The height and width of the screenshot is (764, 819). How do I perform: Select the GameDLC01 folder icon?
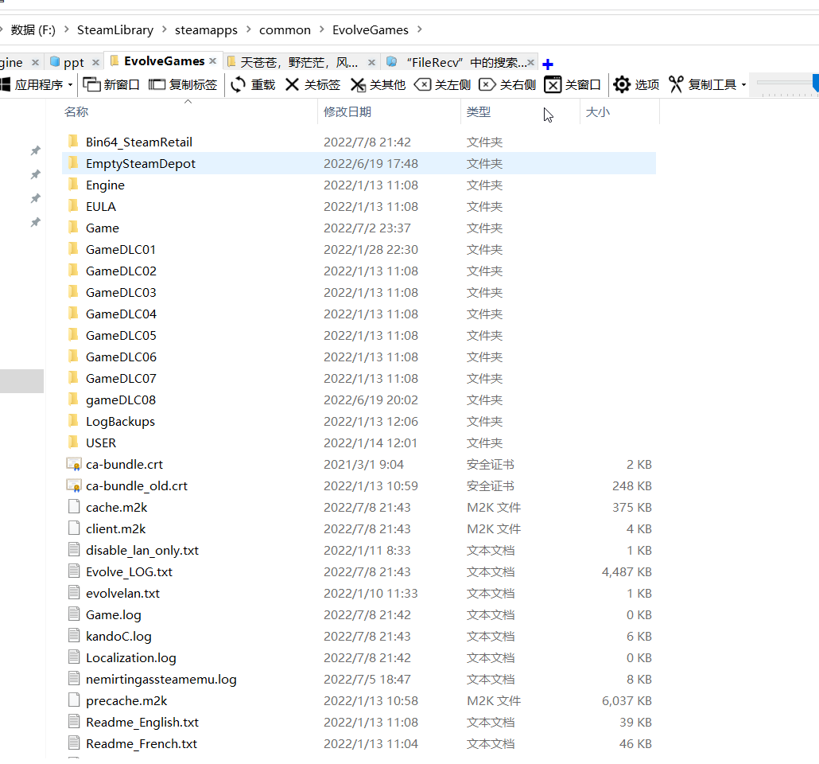pos(73,248)
